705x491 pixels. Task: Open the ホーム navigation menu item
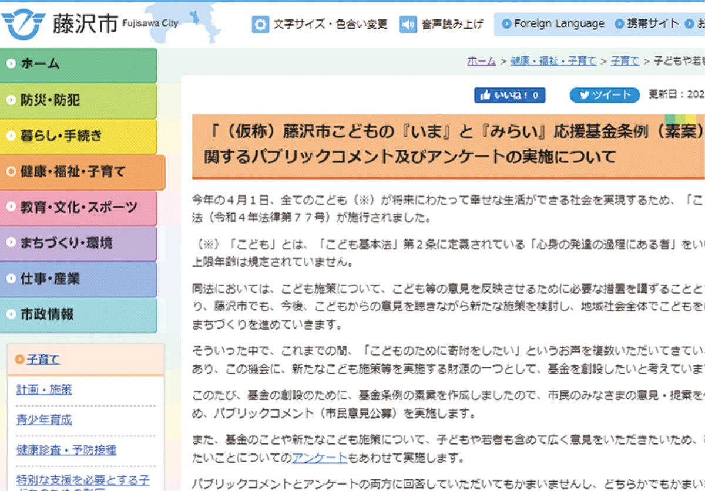(x=78, y=65)
